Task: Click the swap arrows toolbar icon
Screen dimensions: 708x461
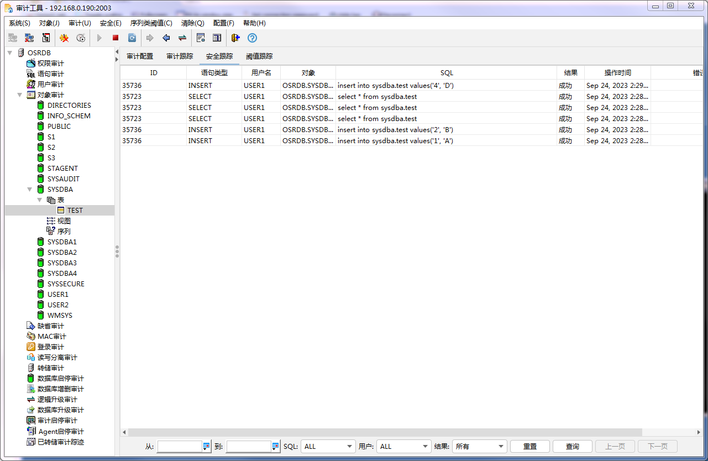Action: pos(182,38)
